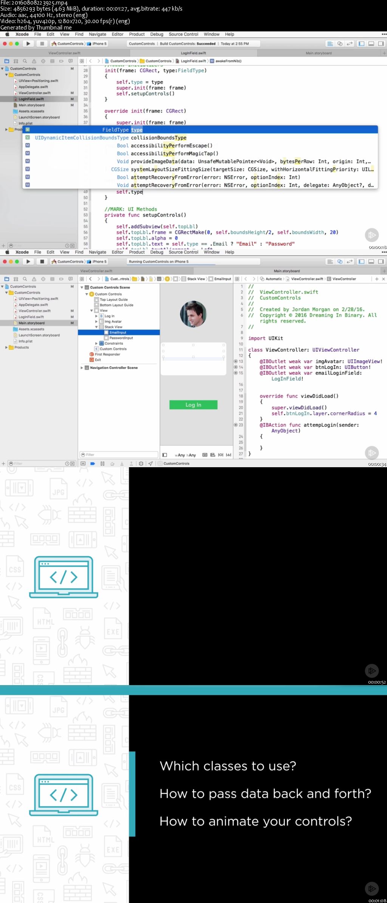Pause program execution in the debug bar
387x903 pixels.
pos(102,463)
